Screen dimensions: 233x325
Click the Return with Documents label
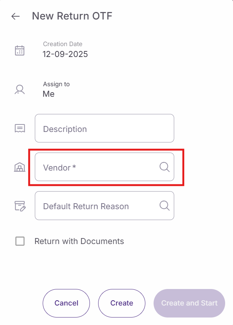pyautogui.click(x=79, y=241)
